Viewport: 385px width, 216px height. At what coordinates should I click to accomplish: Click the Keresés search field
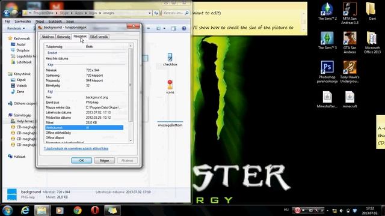pyautogui.click(x=173, y=13)
